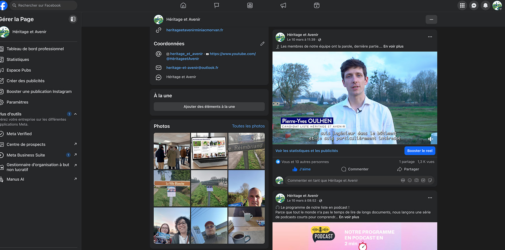Attach a photo via comment camera icon

416,180
